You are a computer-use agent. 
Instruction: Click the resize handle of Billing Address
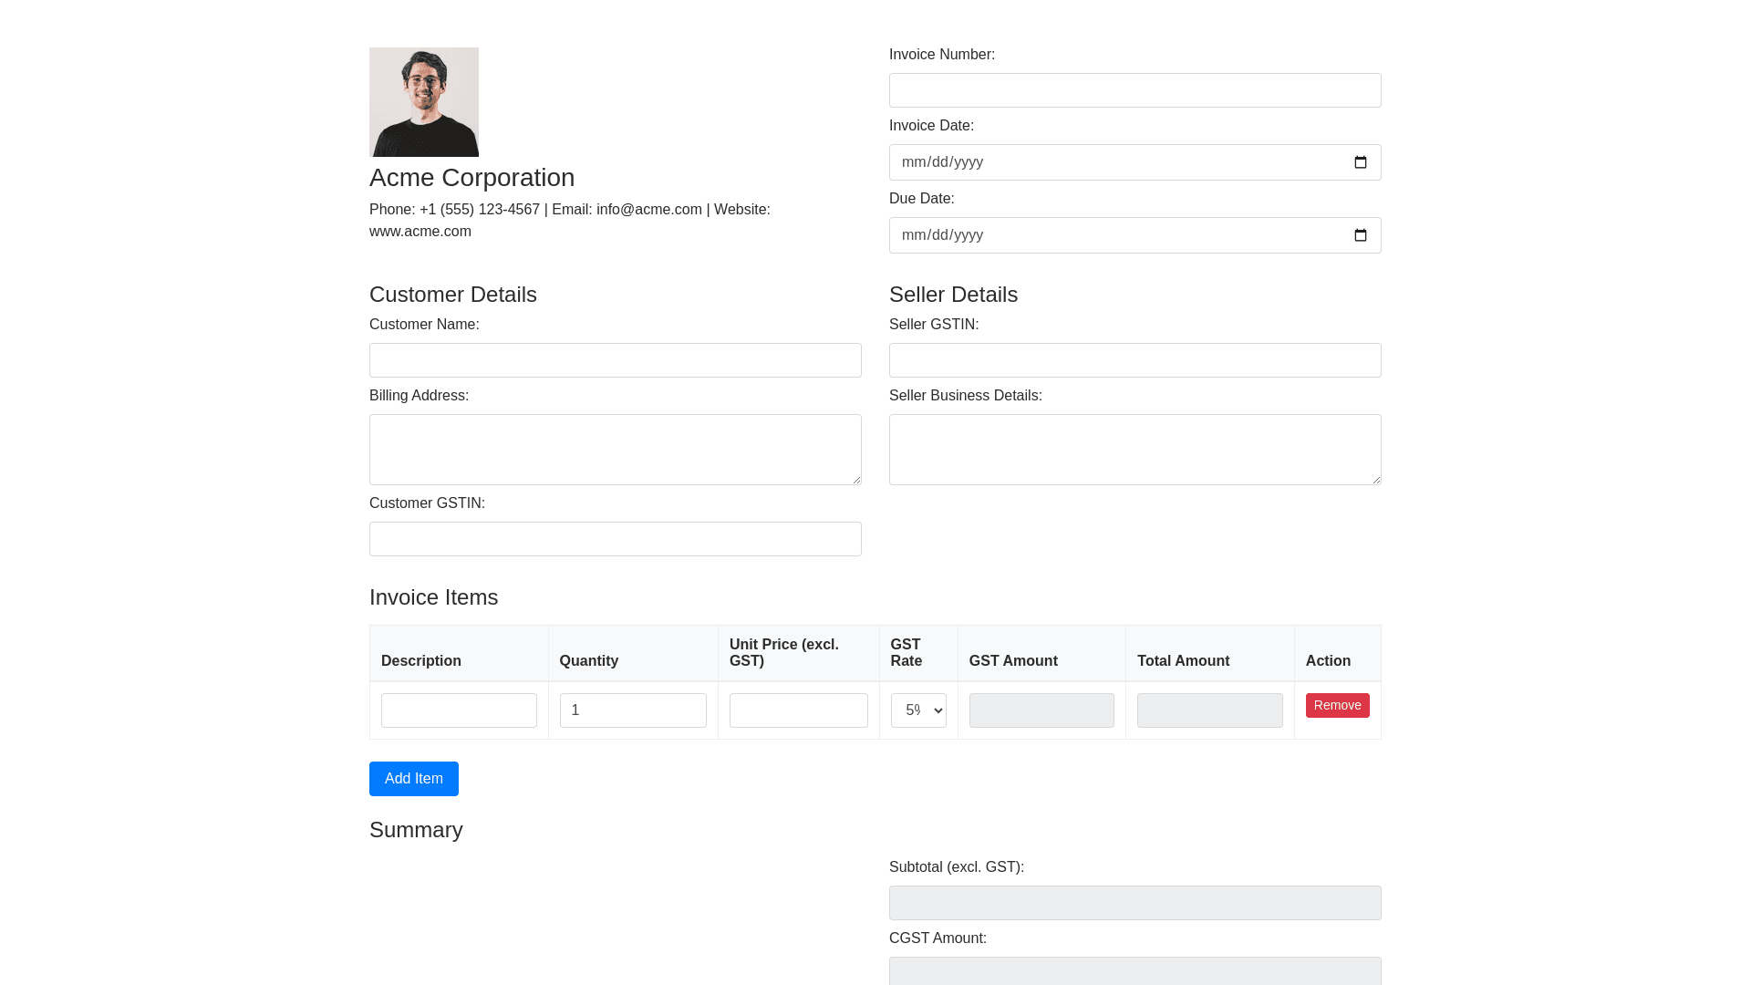click(x=855, y=479)
